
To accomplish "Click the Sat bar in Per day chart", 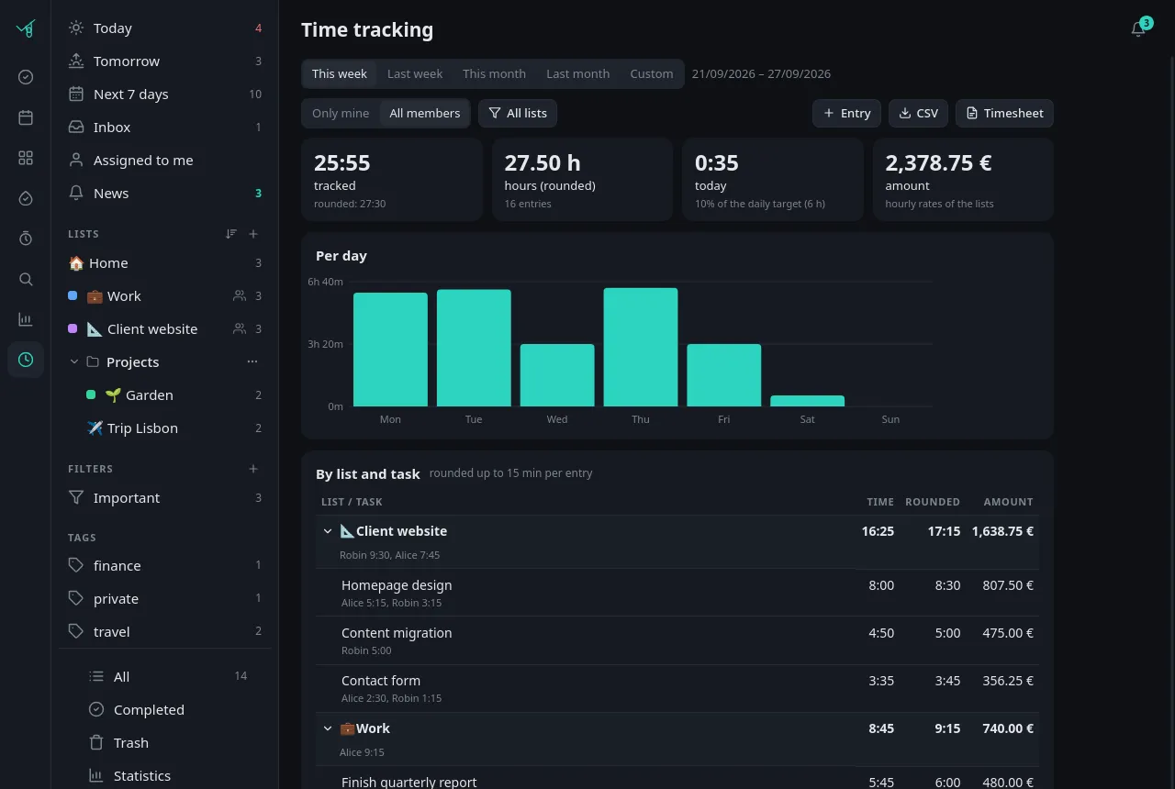I will 807,401.
